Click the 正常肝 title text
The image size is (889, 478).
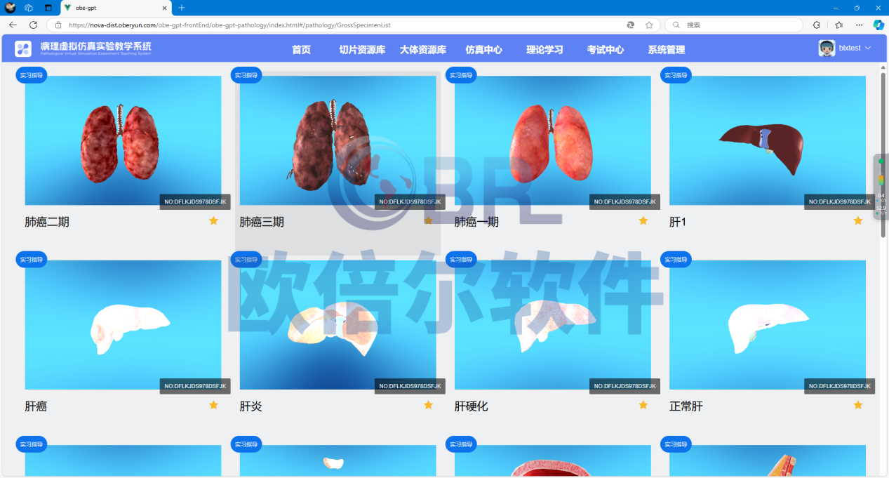(686, 406)
